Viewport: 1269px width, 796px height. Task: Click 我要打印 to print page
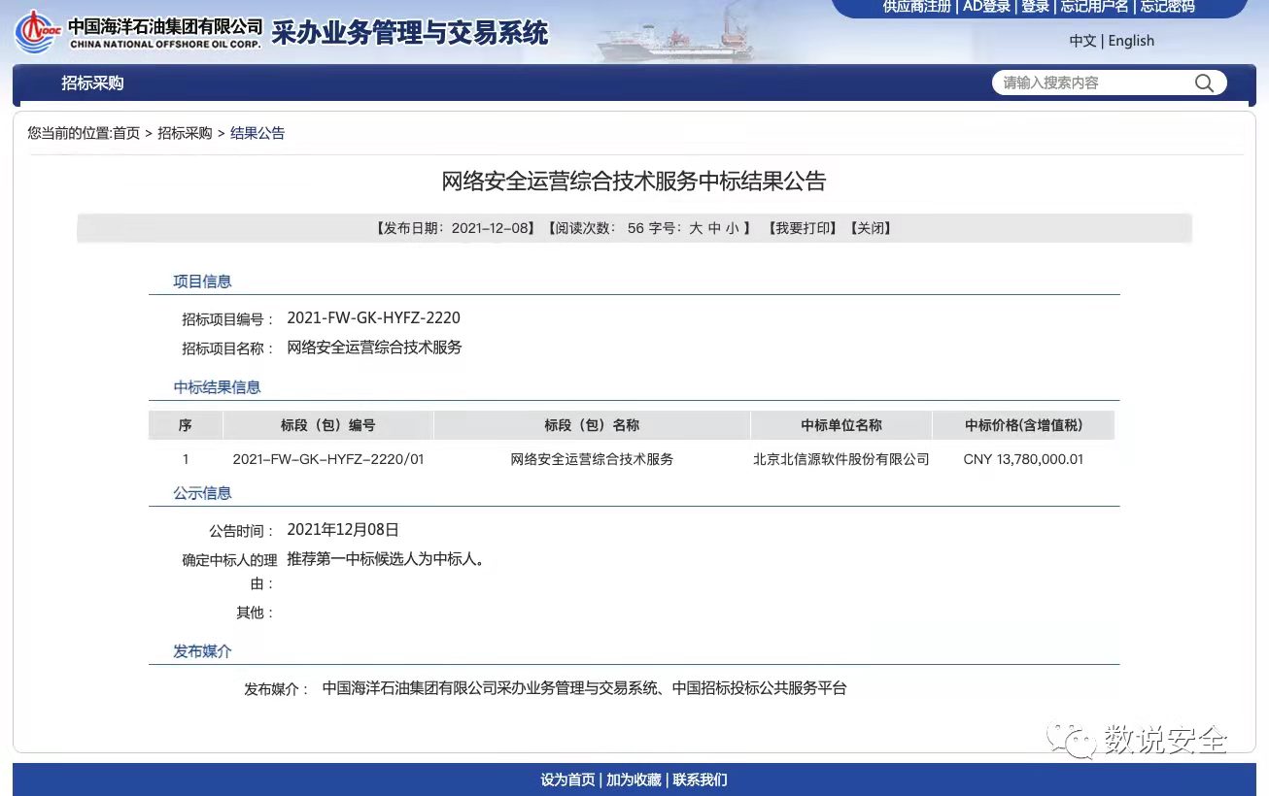pyautogui.click(x=803, y=229)
